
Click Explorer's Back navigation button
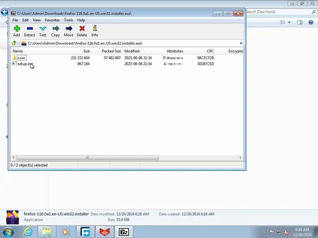(4, 12)
